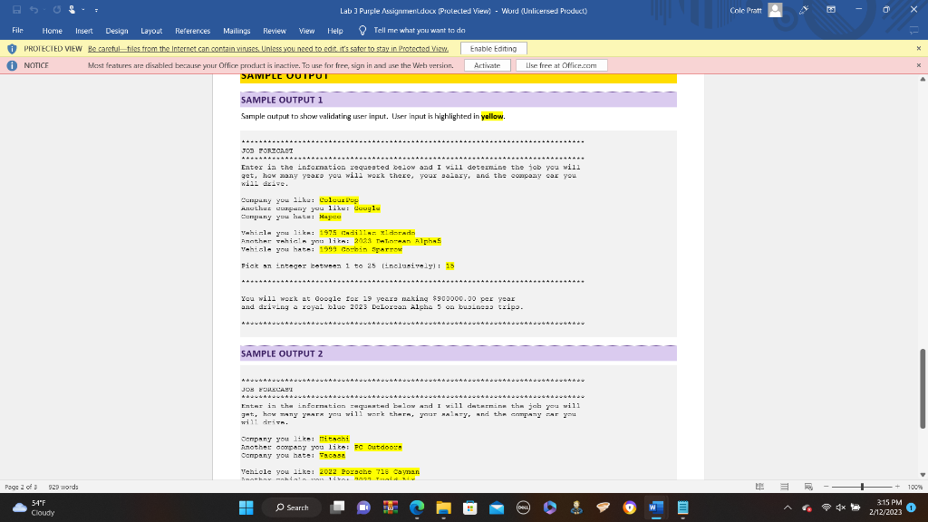Image resolution: width=928 pixels, height=522 pixels.
Task: Click the muted speaker icon in system tray
Action: click(x=840, y=507)
